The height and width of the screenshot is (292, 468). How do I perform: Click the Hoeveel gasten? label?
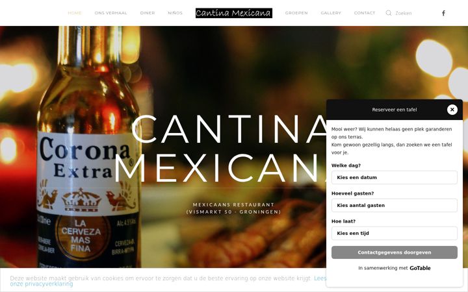tap(352, 193)
